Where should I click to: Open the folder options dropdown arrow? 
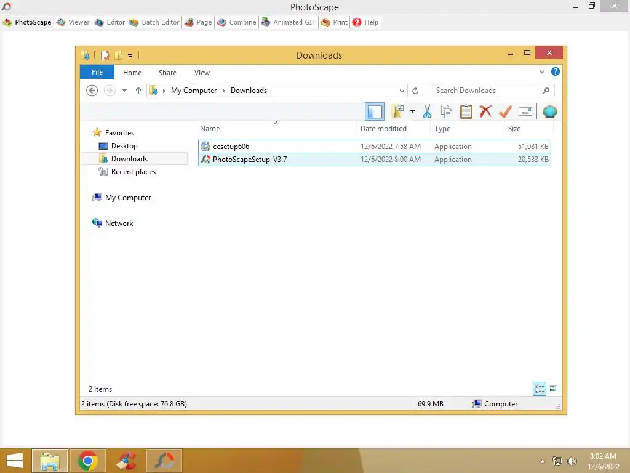coord(412,111)
